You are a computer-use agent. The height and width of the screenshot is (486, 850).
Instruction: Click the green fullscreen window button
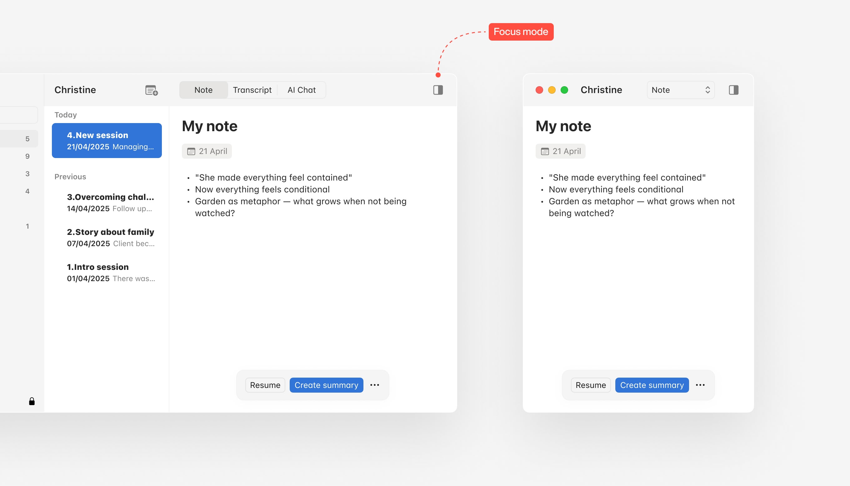(x=564, y=90)
